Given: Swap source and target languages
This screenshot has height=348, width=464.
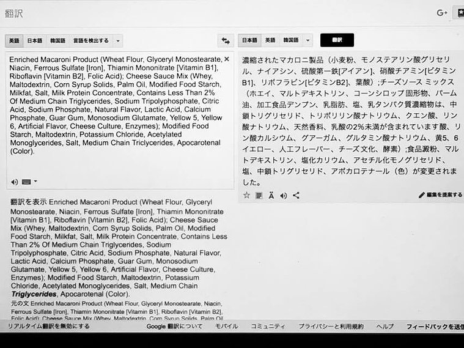Looking at the screenshot, I should [226, 40].
